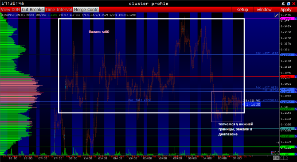
Task: Toggle the Cut Breaks option
Action: point(32,10)
